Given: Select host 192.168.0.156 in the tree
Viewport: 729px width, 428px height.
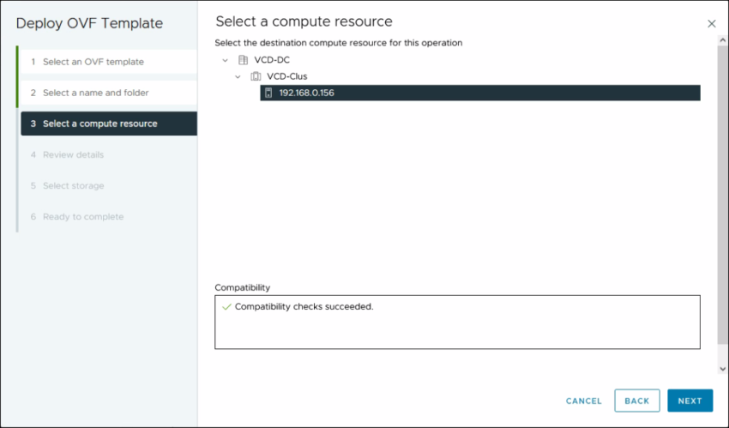Looking at the screenshot, I should click(308, 93).
